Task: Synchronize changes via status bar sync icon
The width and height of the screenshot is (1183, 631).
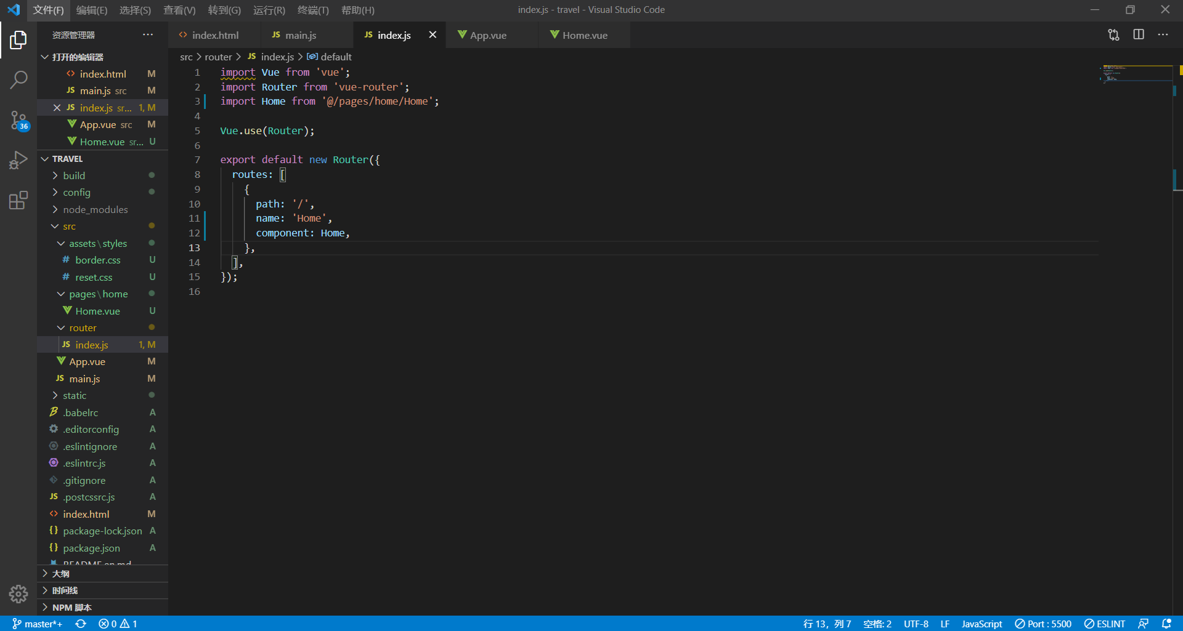Action: [81, 624]
